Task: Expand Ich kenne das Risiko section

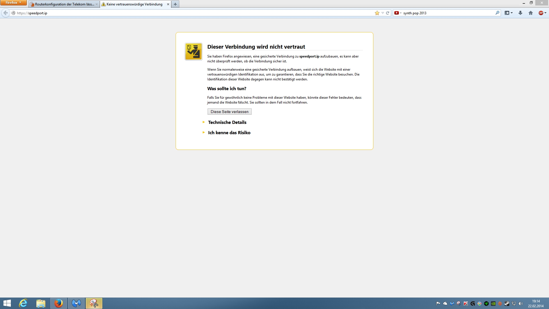Action: click(x=229, y=132)
